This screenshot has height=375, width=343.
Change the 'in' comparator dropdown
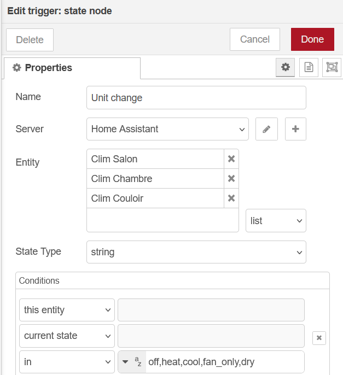pyautogui.click(x=67, y=362)
